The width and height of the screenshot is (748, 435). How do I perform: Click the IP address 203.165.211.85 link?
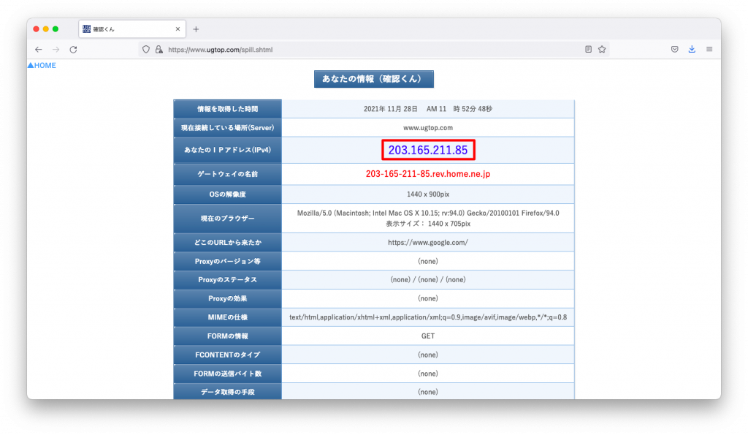(428, 150)
